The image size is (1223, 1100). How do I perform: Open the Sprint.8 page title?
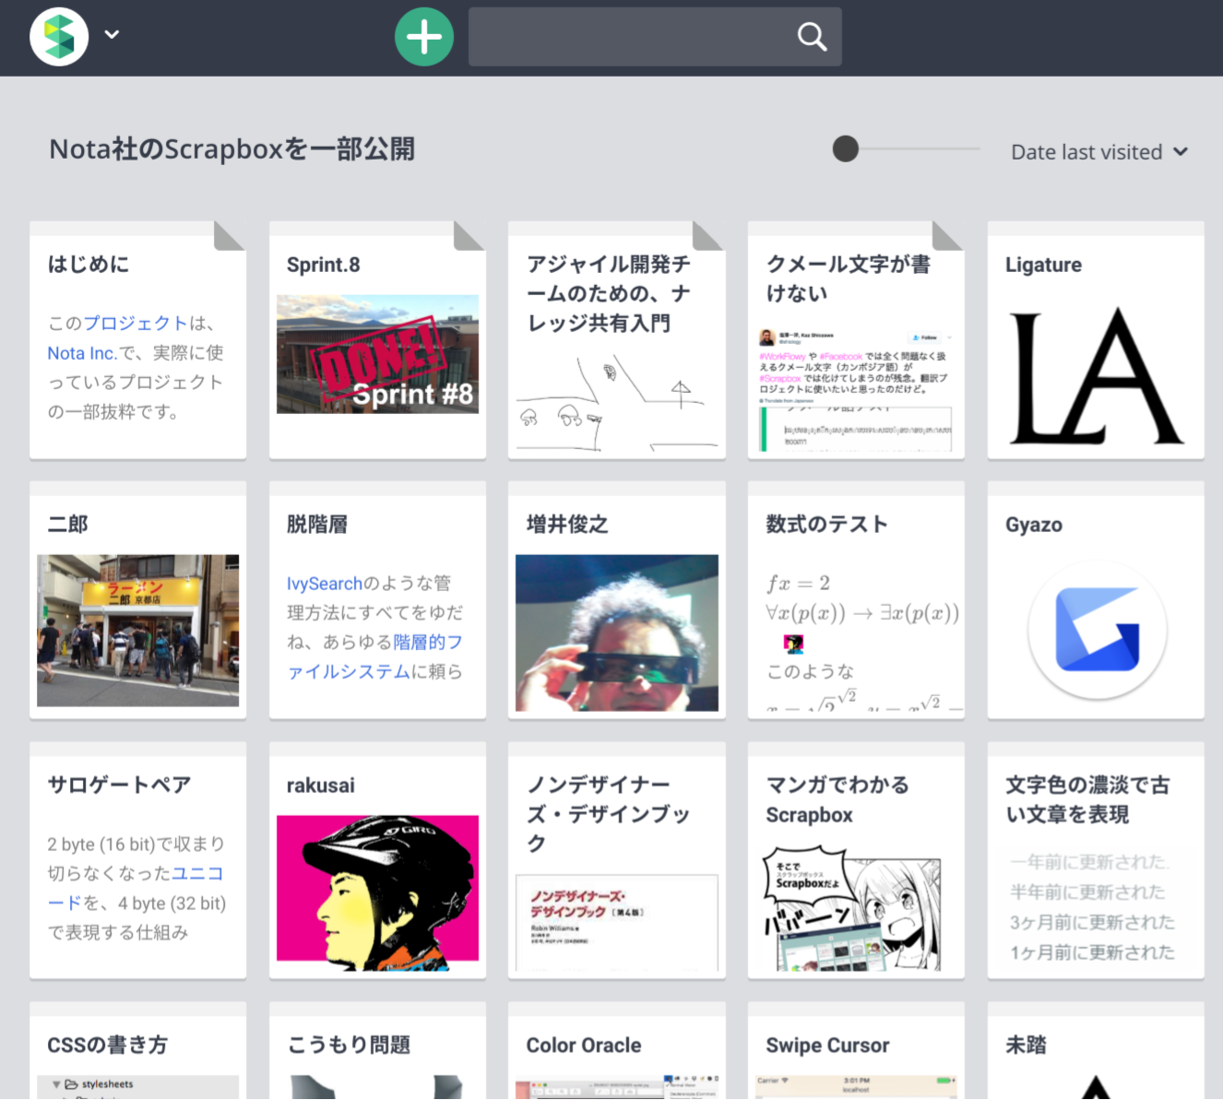pos(324,265)
